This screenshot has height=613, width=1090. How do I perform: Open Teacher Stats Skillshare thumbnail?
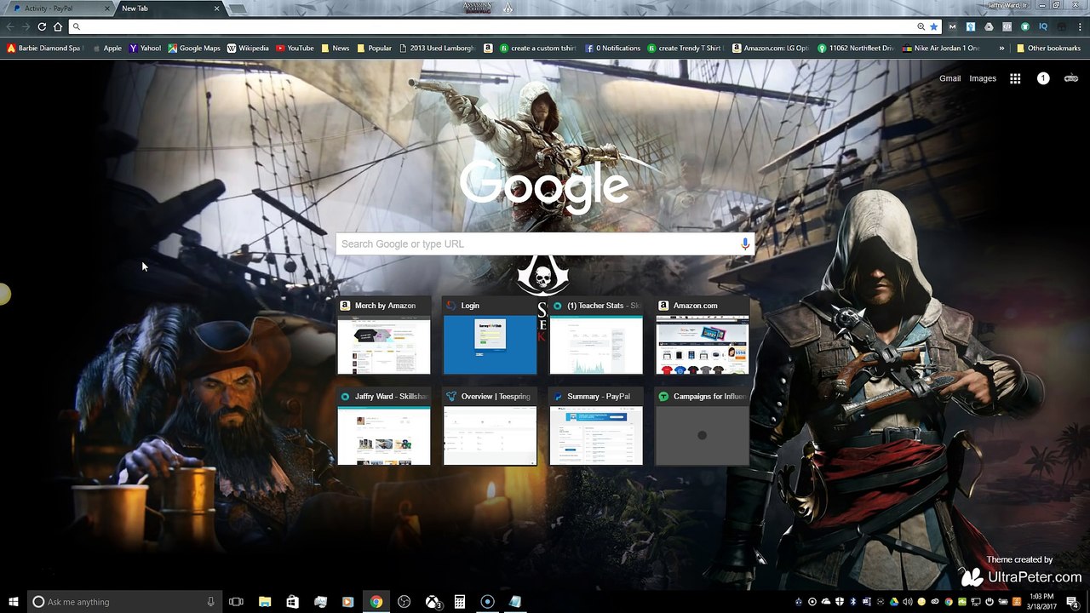pyautogui.click(x=596, y=335)
